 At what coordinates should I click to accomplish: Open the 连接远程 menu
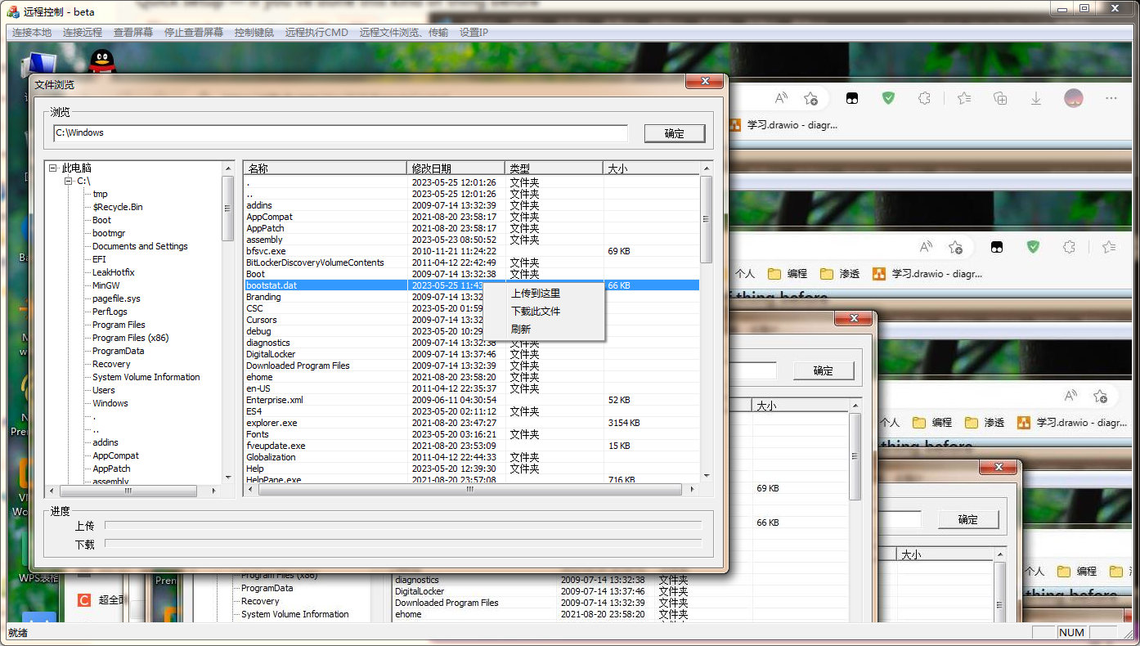83,33
